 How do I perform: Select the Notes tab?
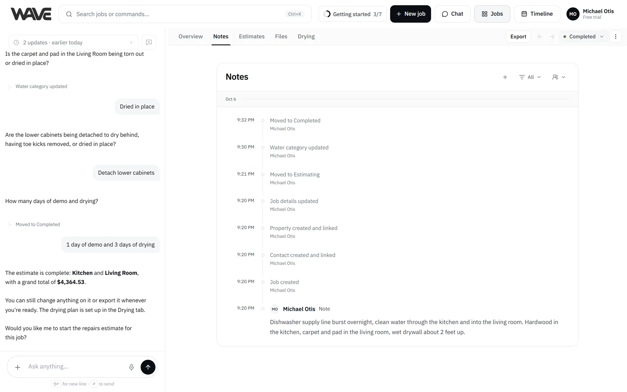pyautogui.click(x=221, y=36)
